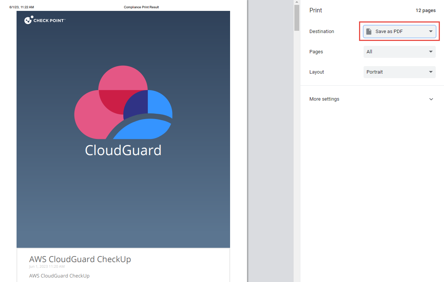Click the Jun 1, 2023 report date
The width and height of the screenshot is (444, 282).
(47, 267)
